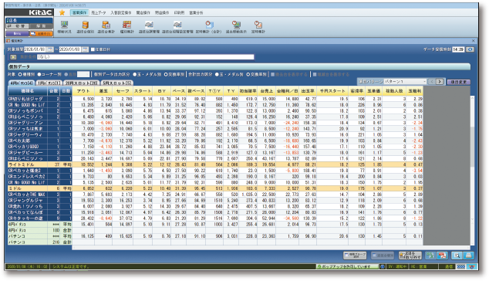Click the start date field

[35, 49]
